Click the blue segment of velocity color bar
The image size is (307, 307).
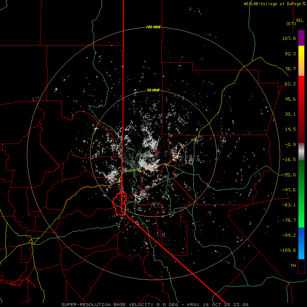(301, 243)
